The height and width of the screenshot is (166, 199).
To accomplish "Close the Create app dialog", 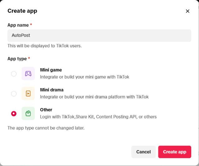I will point(188,11).
